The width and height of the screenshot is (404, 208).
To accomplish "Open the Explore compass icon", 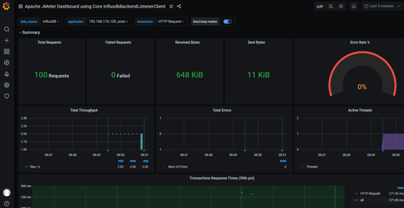I will [7, 63].
